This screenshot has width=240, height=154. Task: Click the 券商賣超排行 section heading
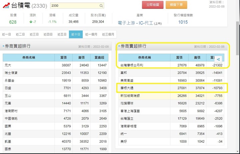tap(133, 46)
